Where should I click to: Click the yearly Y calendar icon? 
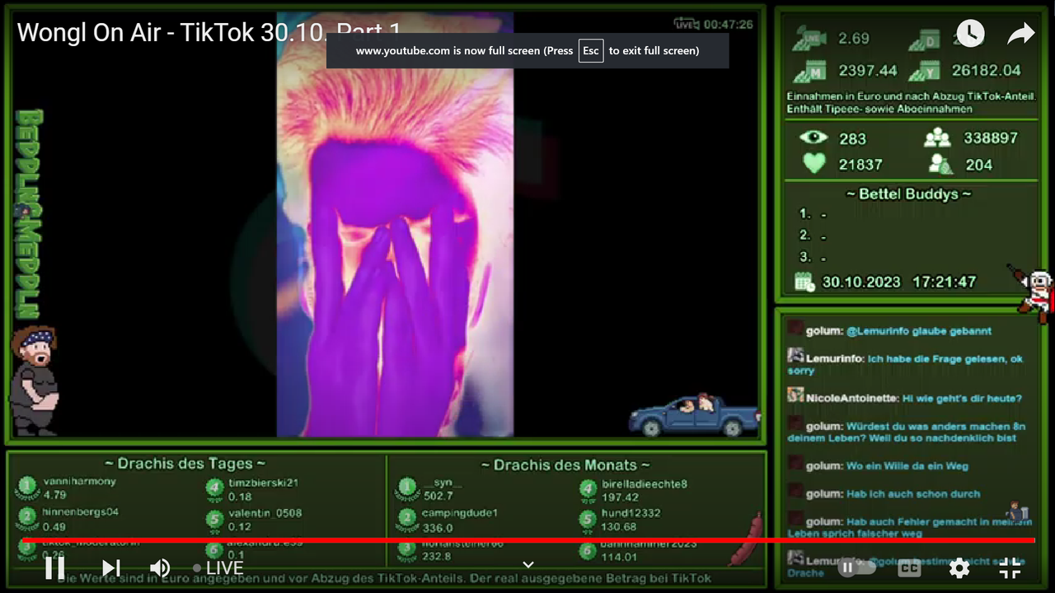925,71
